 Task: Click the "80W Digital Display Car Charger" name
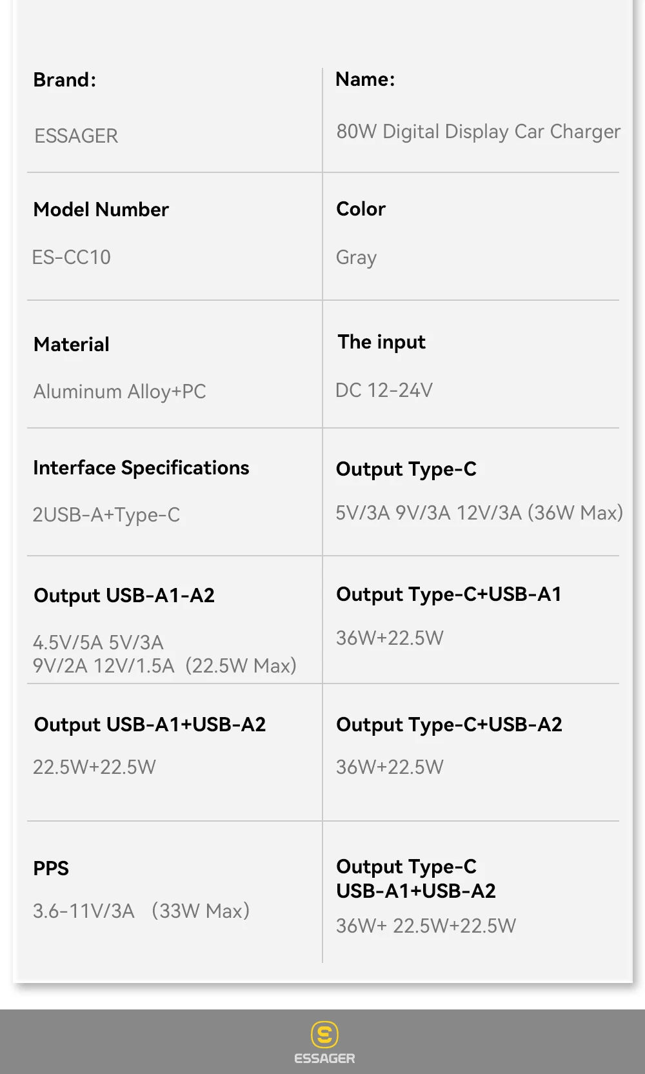478,132
